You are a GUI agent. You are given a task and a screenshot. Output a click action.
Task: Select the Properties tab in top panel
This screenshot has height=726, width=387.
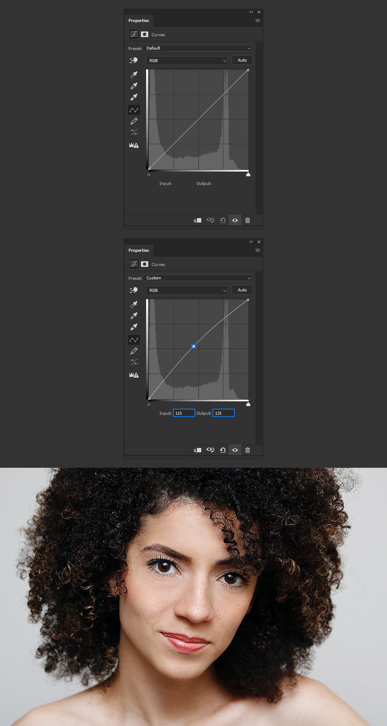click(x=139, y=21)
